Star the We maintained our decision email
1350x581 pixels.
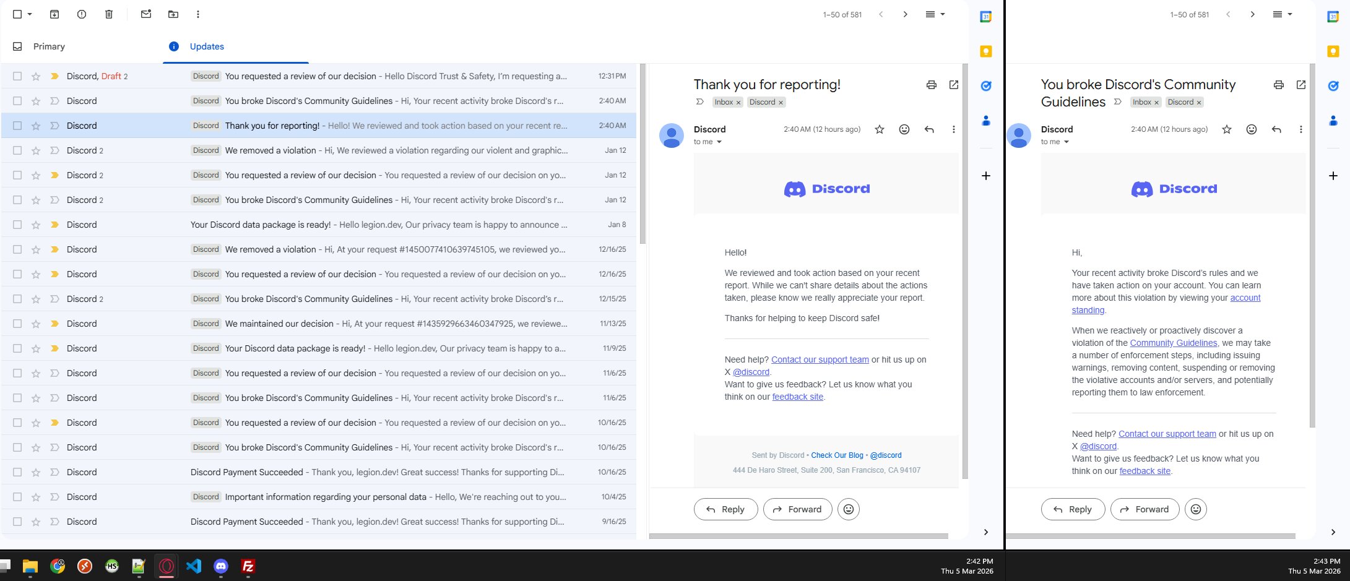36,324
